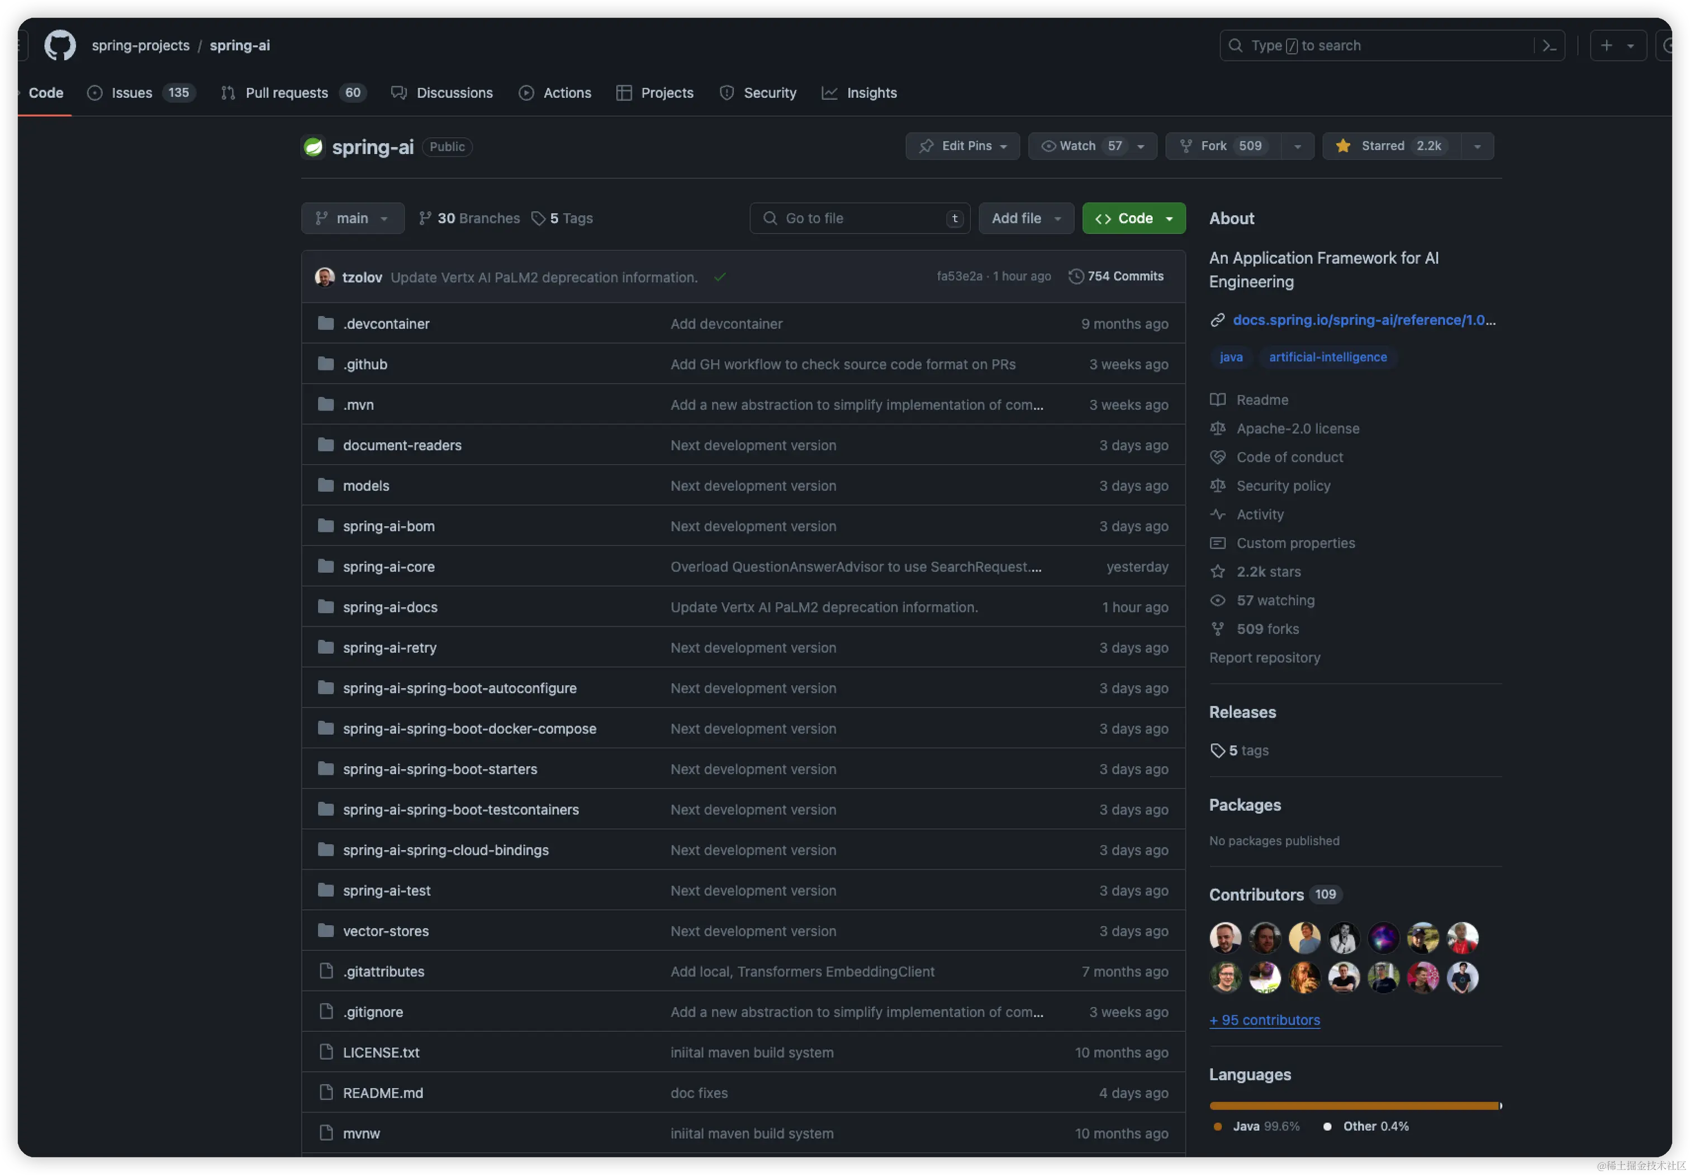
Task: Open the vector-stores folder
Action: click(386, 931)
